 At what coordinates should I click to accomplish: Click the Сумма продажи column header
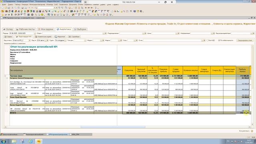(176, 70)
